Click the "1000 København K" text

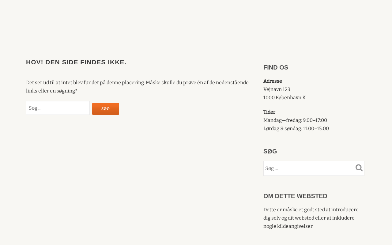pos(285,98)
